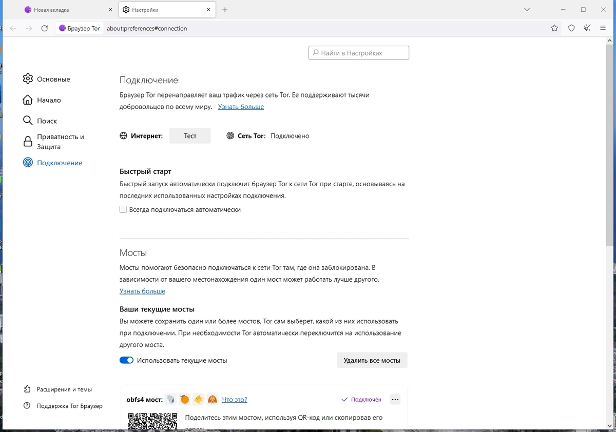Click Удалить все мосты button

click(372, 360)
